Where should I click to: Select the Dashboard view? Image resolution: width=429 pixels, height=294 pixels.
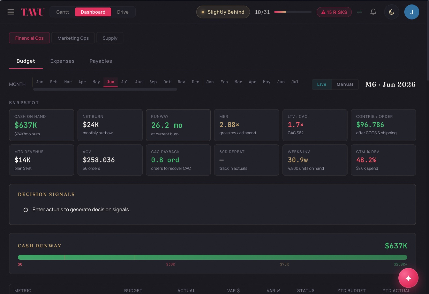[x=93, y=12]
